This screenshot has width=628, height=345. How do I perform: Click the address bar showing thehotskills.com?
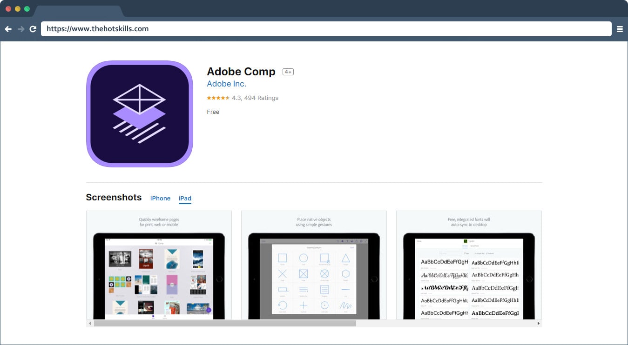pyautogui.click(x=326, y=29)
